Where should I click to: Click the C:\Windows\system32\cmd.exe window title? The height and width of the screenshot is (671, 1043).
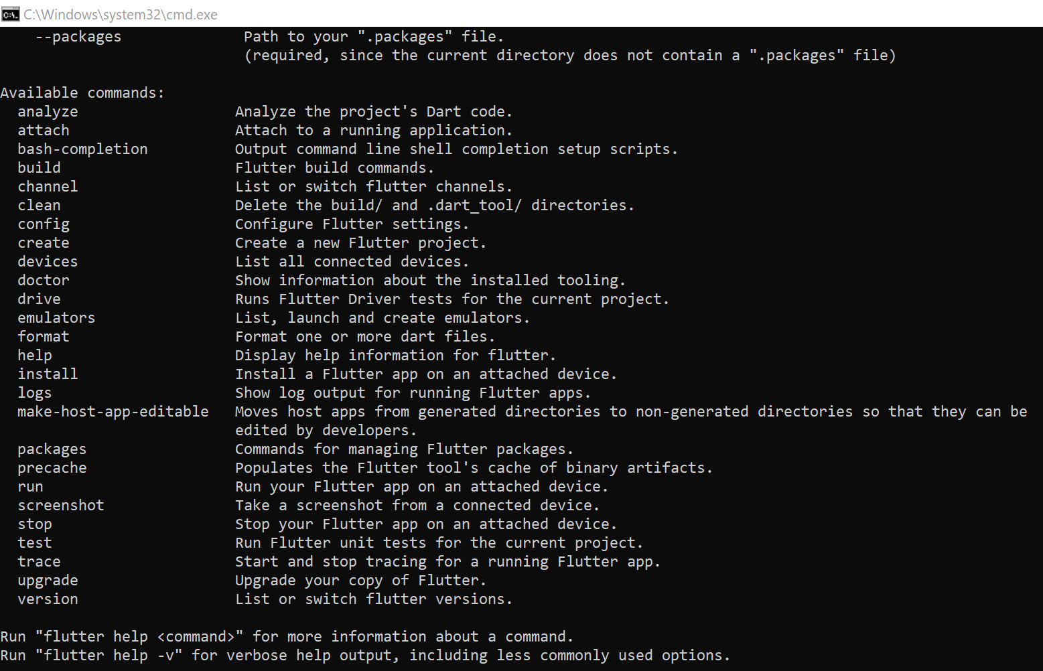tap(121, 15)
